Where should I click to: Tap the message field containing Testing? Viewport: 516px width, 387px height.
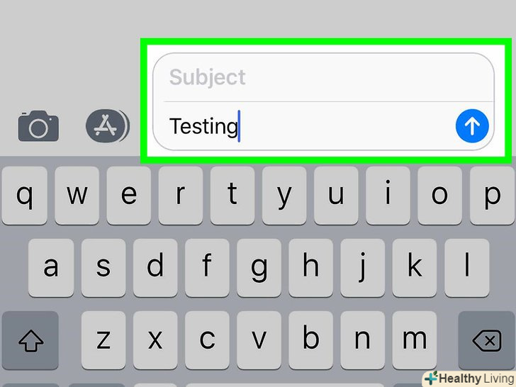click(x=305, y=127)
